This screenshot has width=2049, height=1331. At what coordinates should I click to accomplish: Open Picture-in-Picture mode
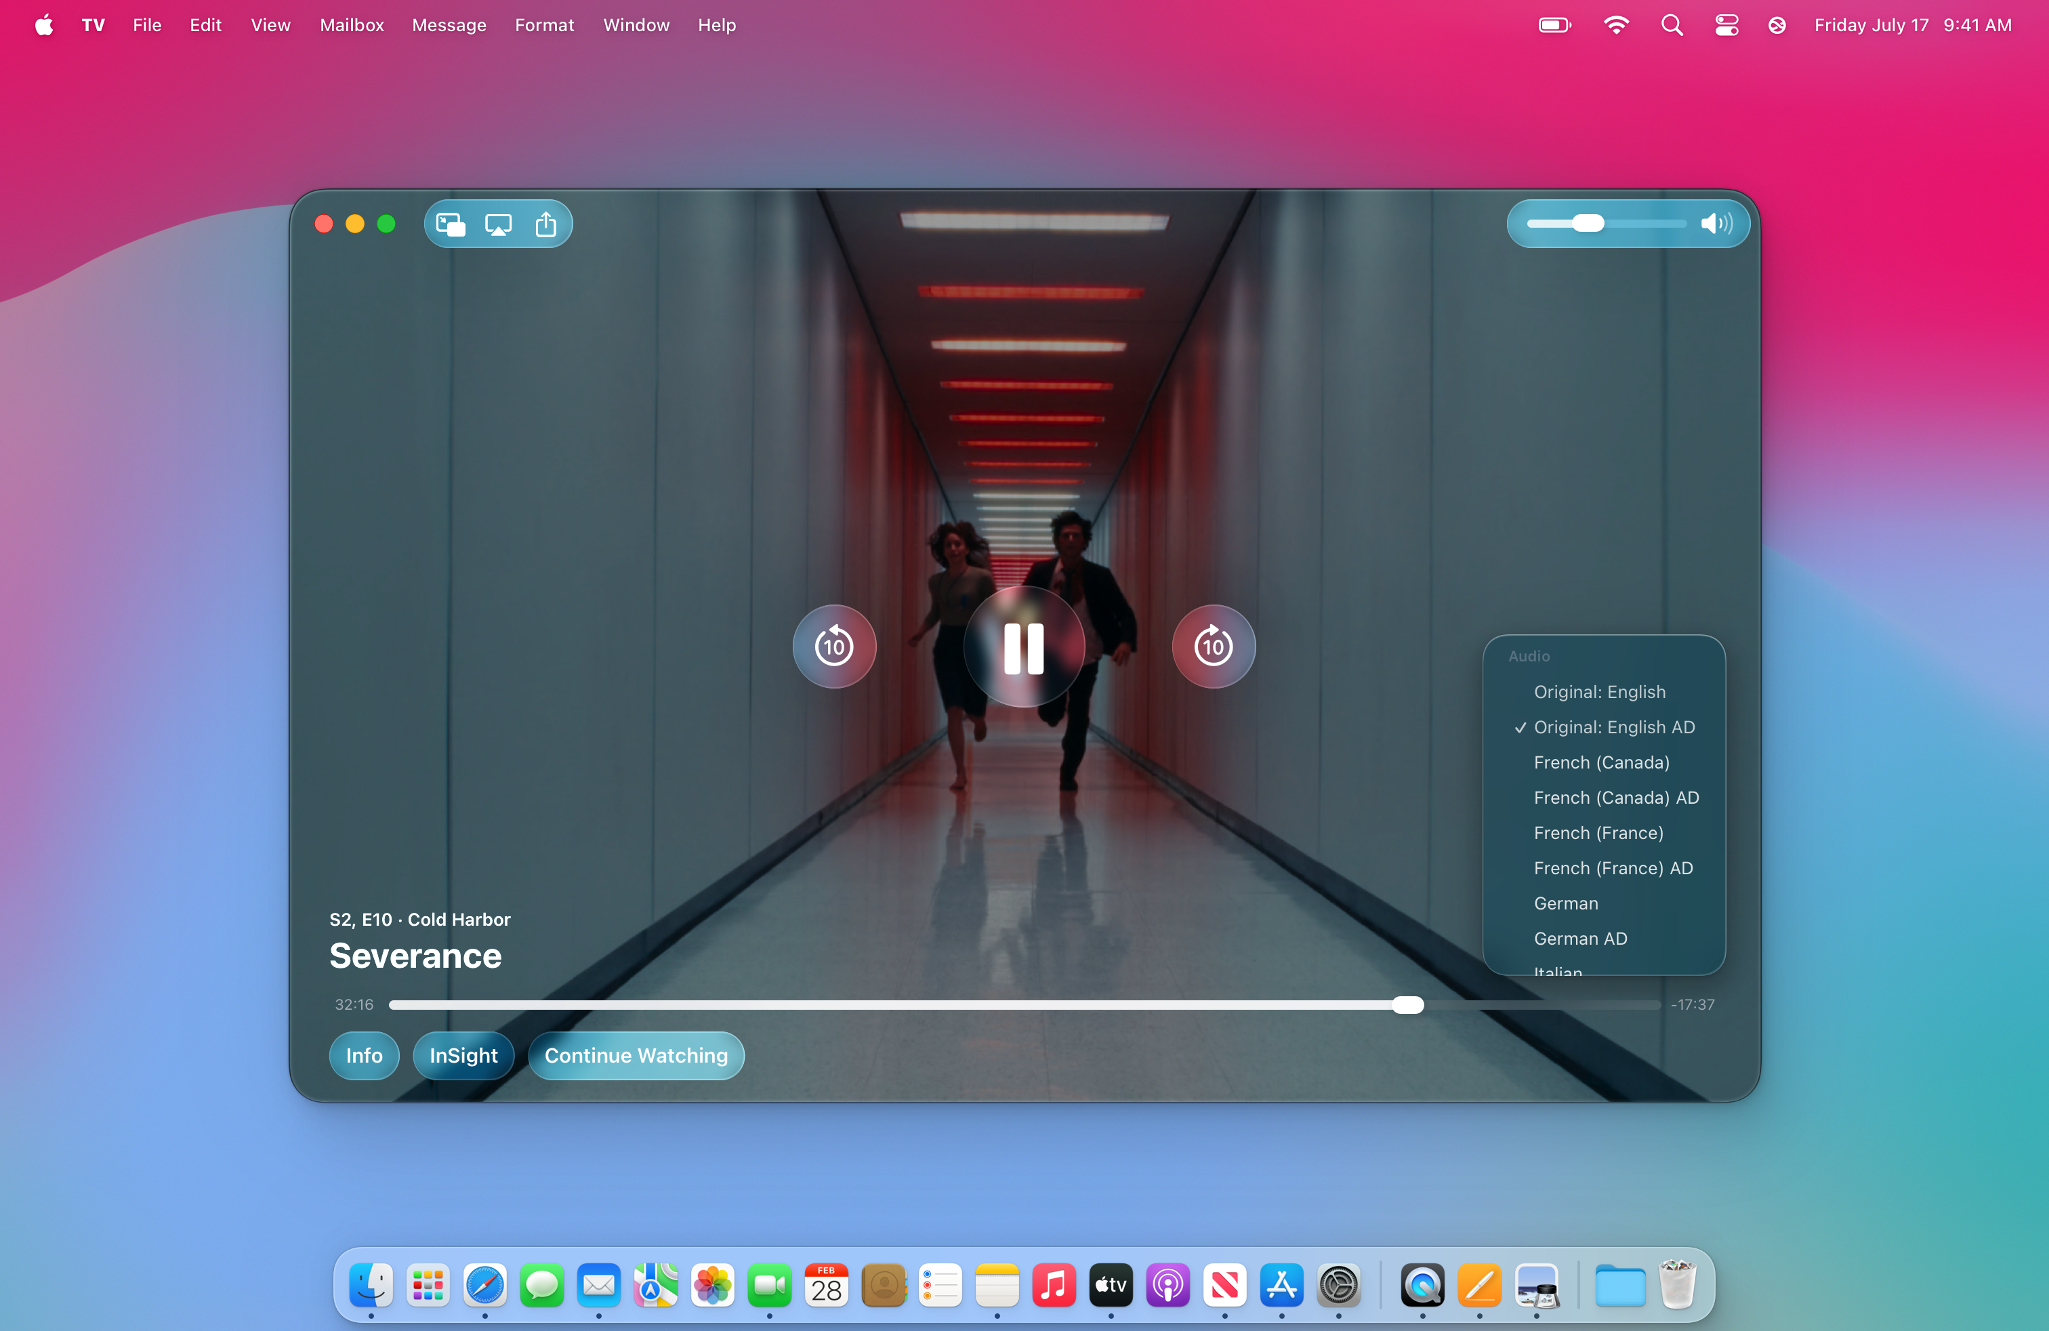(x=449, y=224)
